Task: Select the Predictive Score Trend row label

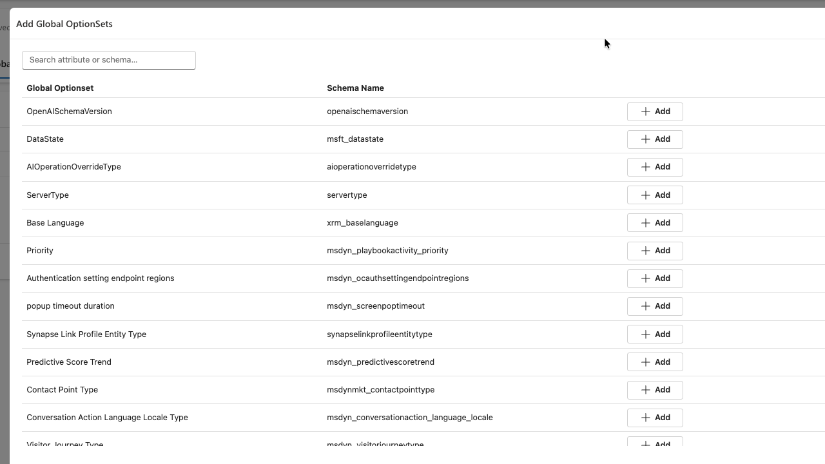Action: click(69, 362)
